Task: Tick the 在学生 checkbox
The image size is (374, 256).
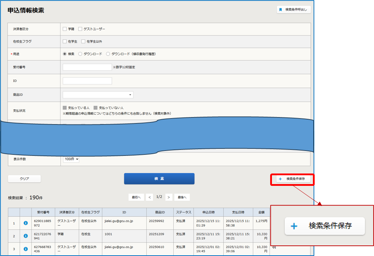Action: (x=65, y=42)
